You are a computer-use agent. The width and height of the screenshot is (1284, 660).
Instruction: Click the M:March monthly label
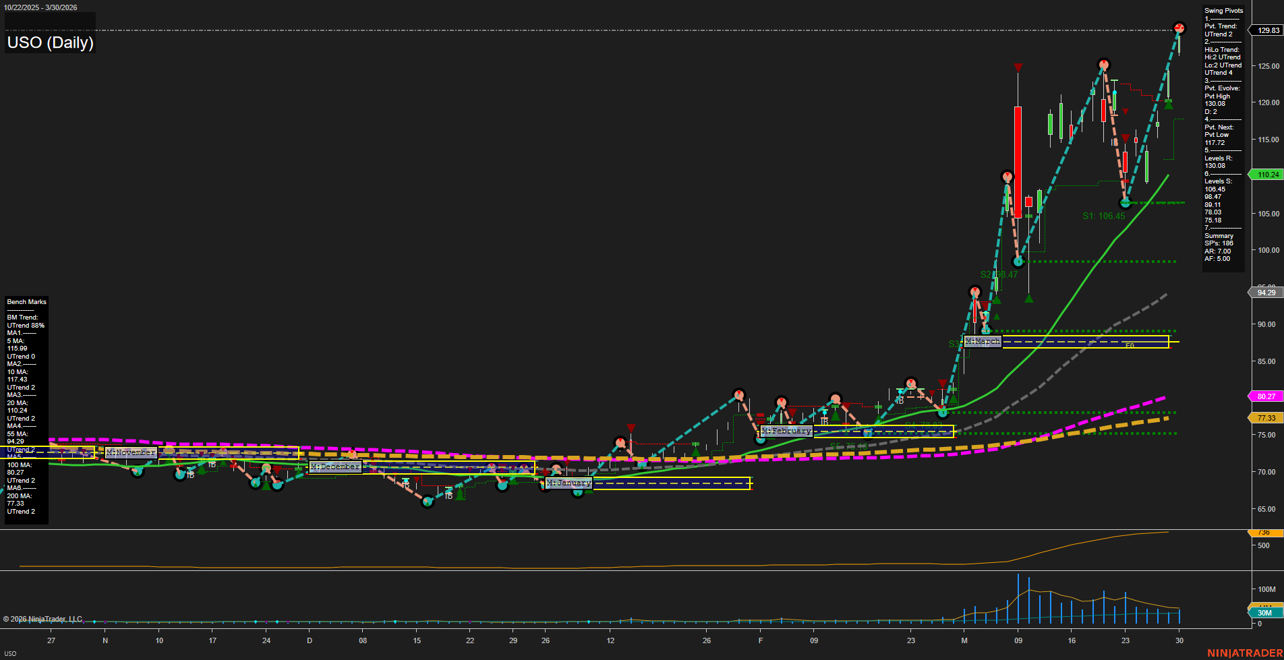[x=983, y=342]
